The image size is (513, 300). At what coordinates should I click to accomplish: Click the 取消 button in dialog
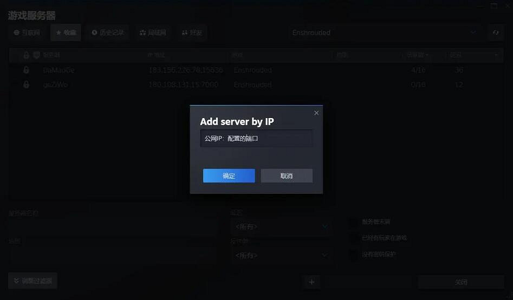(x=287, y=176)
